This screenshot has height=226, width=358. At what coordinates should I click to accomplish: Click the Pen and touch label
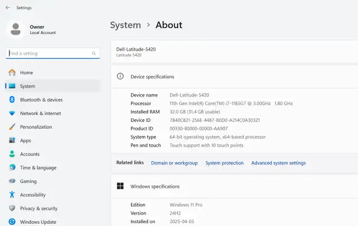point(145,145)
